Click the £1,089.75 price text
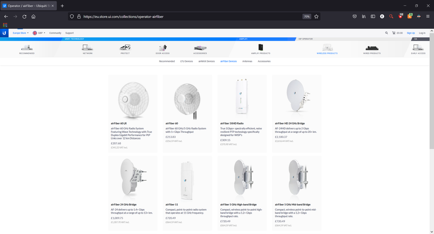The height and width of the screenshot is (234, 434). pos(117,218)
